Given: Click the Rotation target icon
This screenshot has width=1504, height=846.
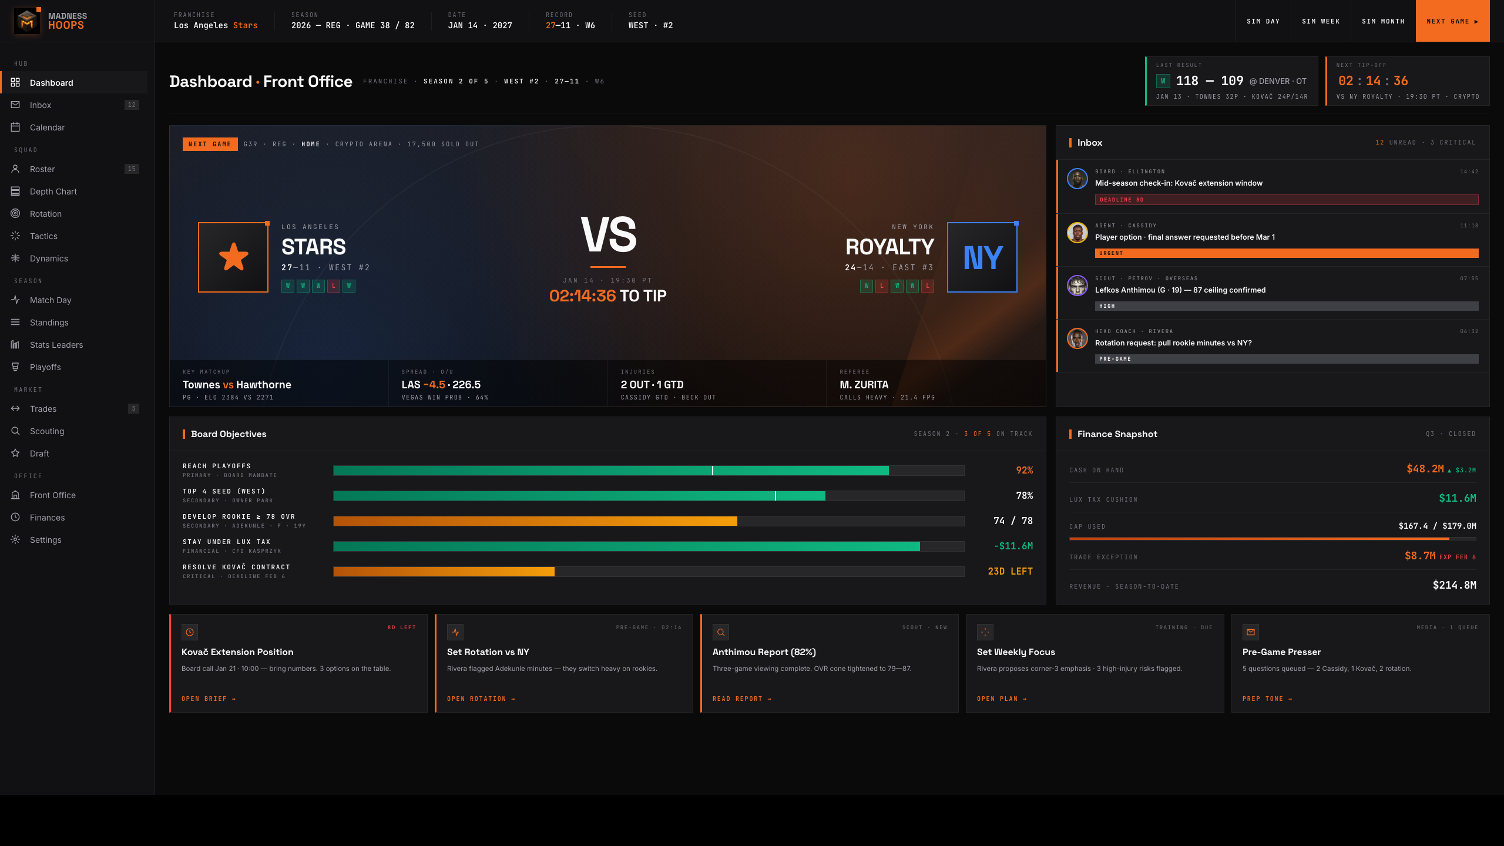Looking at the screenshot, I should click(15, 213).
